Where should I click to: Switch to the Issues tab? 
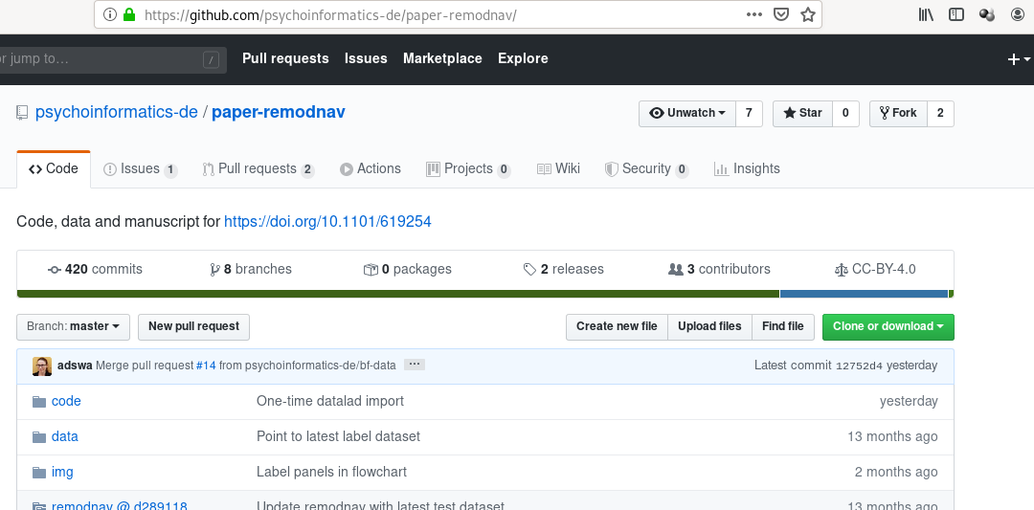point(140,169)
